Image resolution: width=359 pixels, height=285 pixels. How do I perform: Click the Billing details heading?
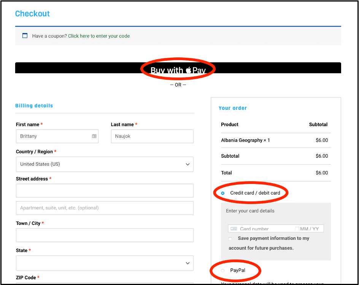(x=34, y=106)
